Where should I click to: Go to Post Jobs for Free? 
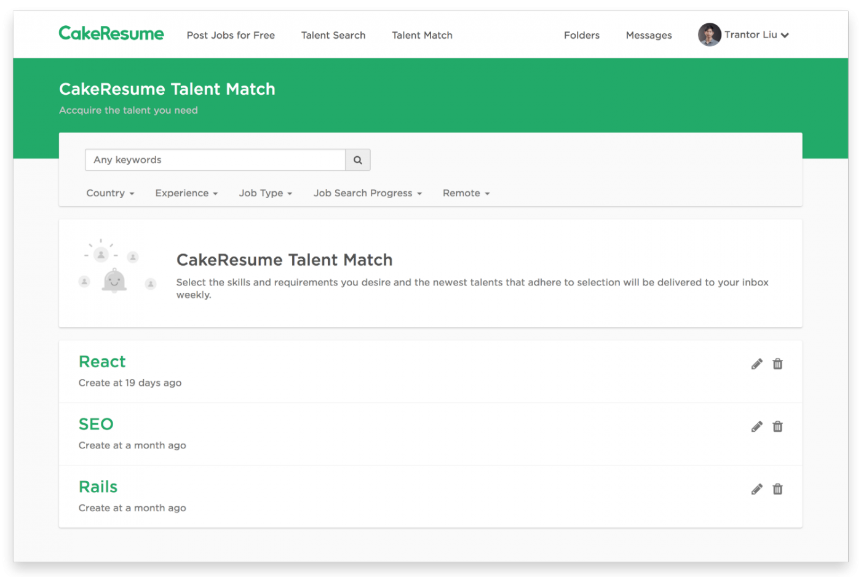tap(231, 36)
